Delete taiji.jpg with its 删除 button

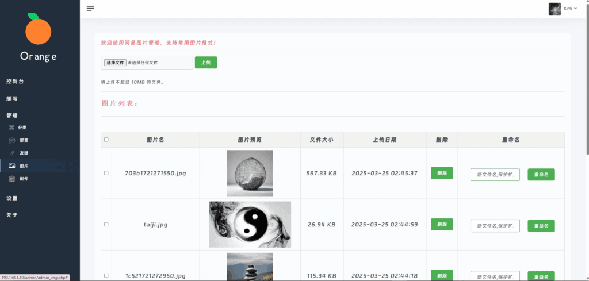click(442, 224)
